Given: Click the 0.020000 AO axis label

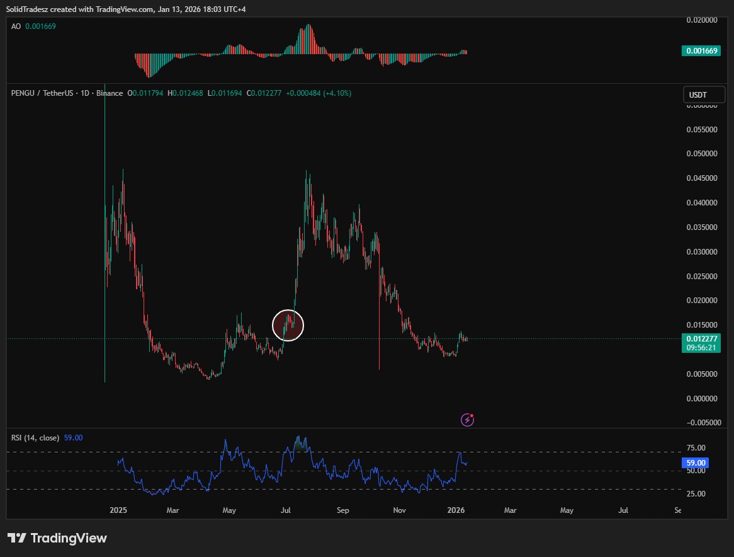Looking at the screenshot, I should (x=702, y=20).
